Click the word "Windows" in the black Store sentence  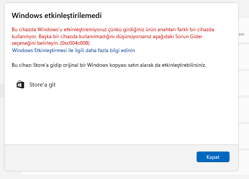(x=98, y=65)
